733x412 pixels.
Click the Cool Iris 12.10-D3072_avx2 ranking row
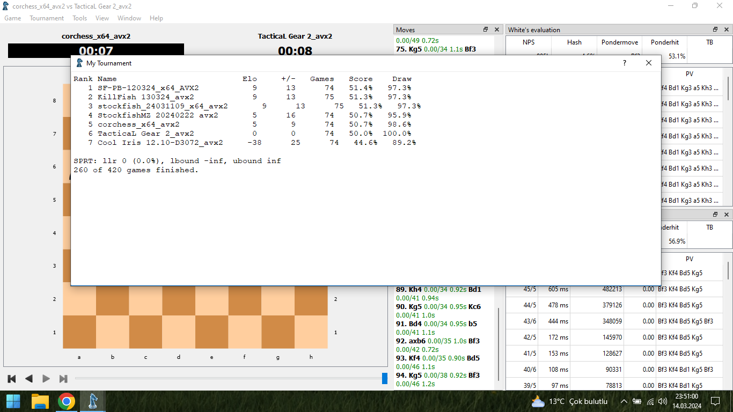(x=245, y=142)
